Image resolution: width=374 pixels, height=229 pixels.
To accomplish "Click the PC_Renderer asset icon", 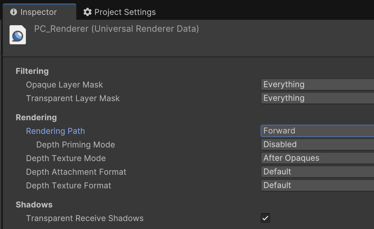I will tap(18, 35).
